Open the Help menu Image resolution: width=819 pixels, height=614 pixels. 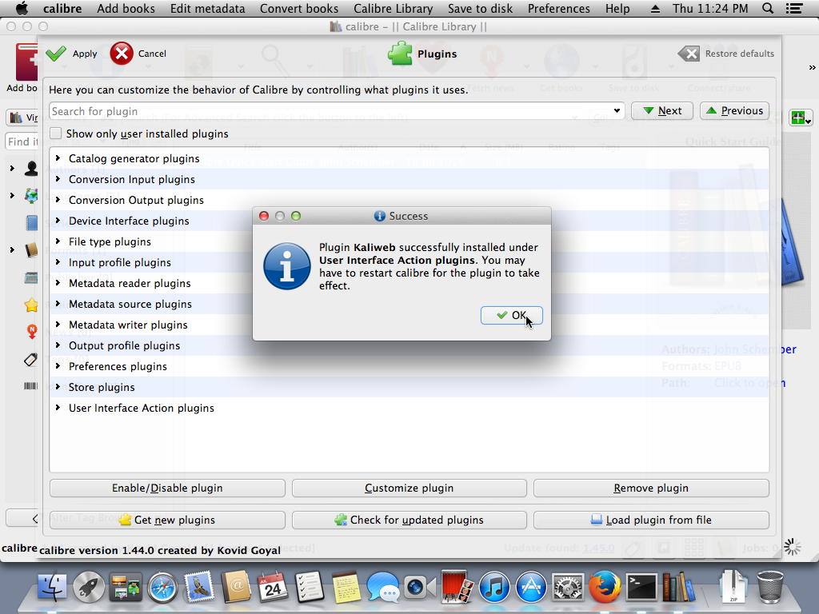(617, 8)
